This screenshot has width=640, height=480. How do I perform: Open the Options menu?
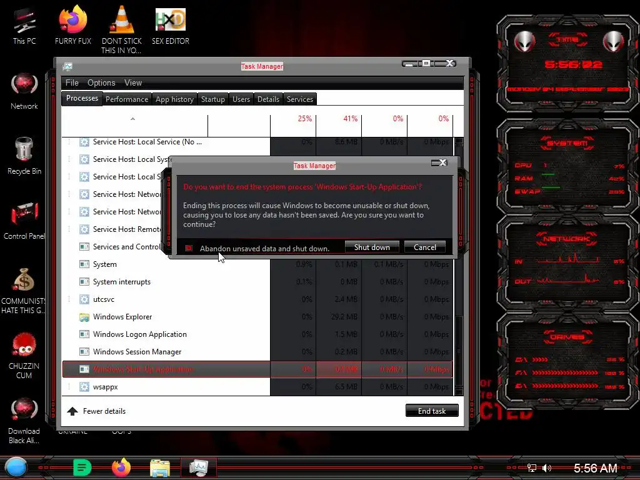(x=101, y=83)
